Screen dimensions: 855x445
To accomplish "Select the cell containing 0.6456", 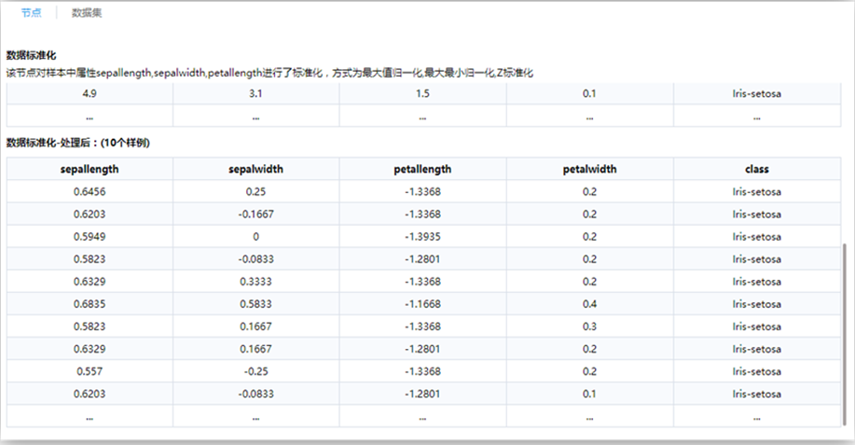I will [90, 192].
